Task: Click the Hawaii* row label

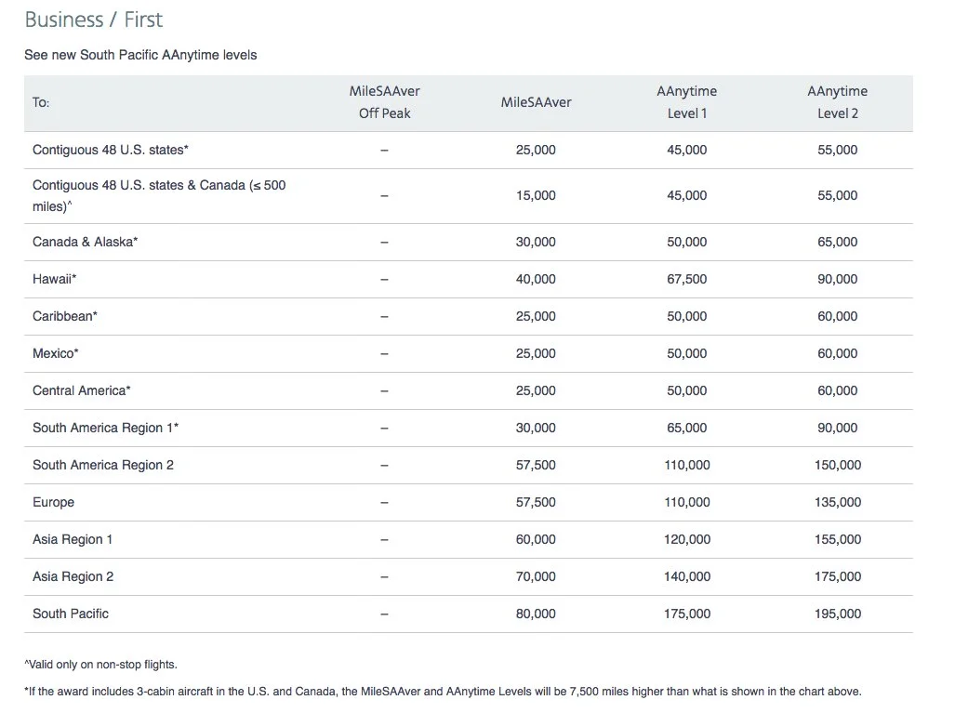Action: tap(54, 279)
